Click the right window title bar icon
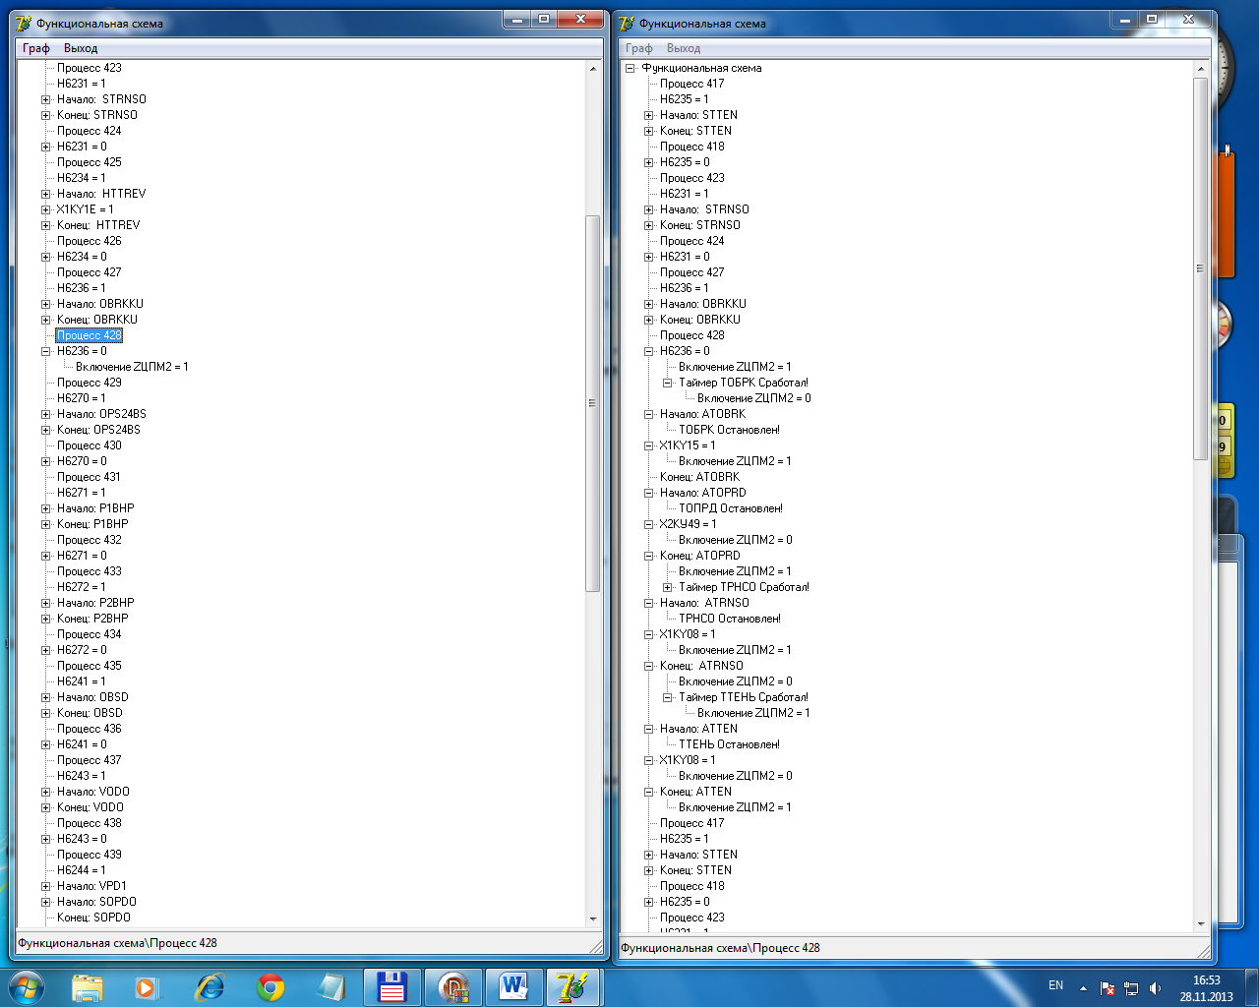 627,23
